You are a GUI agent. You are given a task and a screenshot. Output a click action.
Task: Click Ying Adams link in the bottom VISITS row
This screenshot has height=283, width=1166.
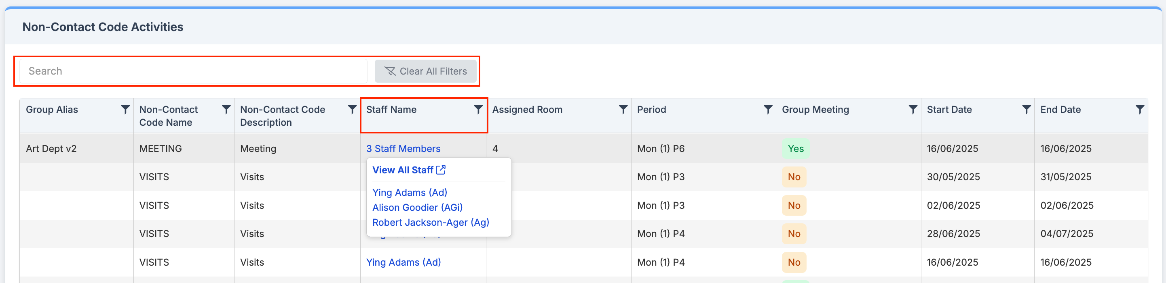coord(403,262)
